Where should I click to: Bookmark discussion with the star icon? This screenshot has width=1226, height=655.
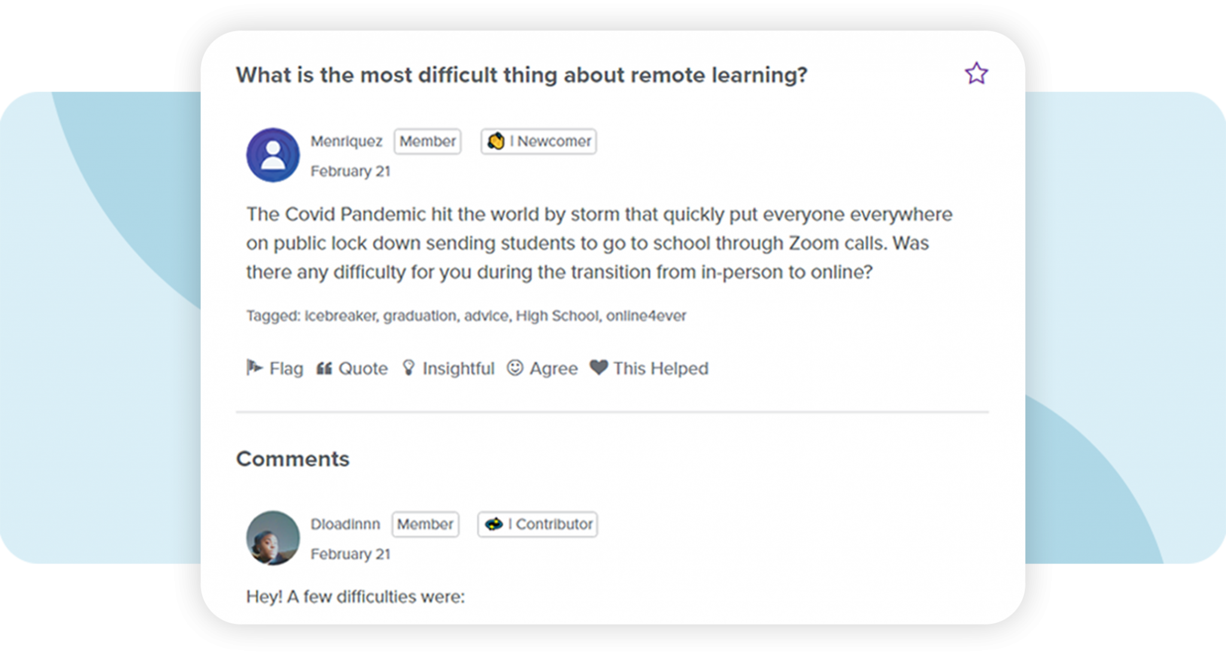(x=976, y=74)
